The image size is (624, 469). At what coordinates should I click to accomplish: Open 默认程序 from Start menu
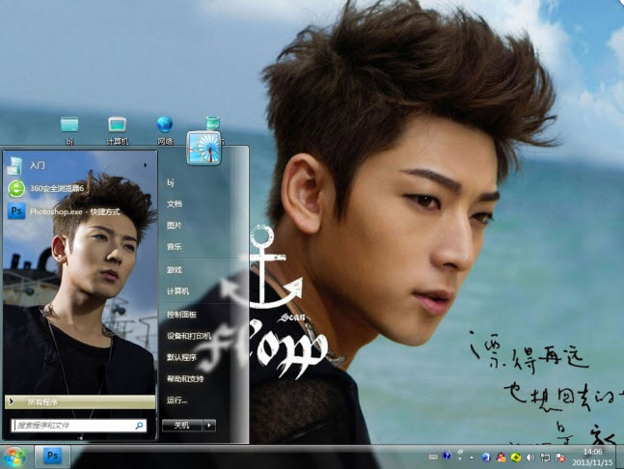[x=181, y=357]
